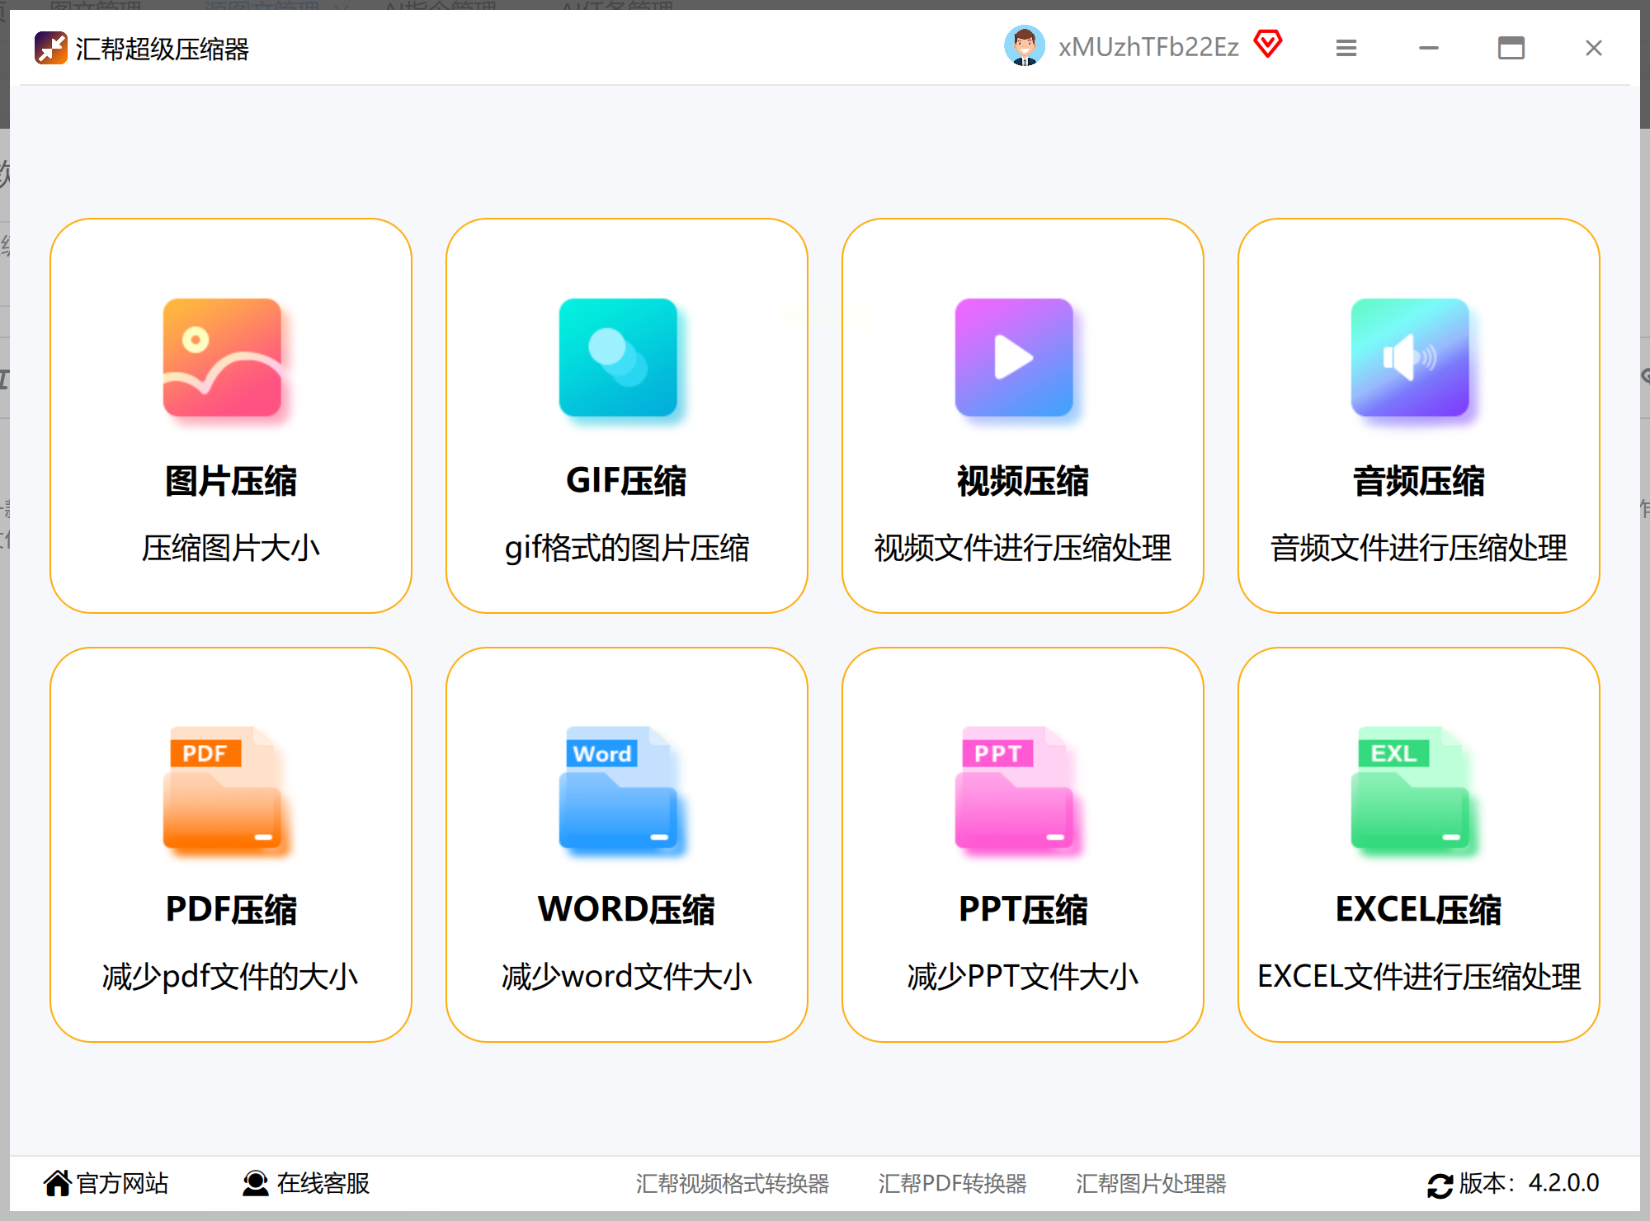Click the refresh version update icon

tap(1440, 1186)
